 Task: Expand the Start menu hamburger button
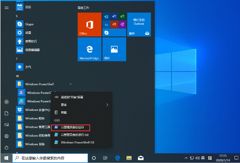pyautogui.click(x=6, y=8)
